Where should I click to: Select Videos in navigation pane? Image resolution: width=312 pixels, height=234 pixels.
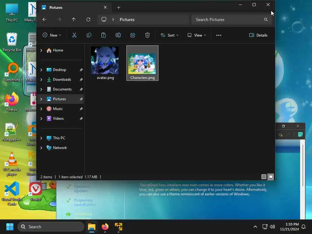58,119
